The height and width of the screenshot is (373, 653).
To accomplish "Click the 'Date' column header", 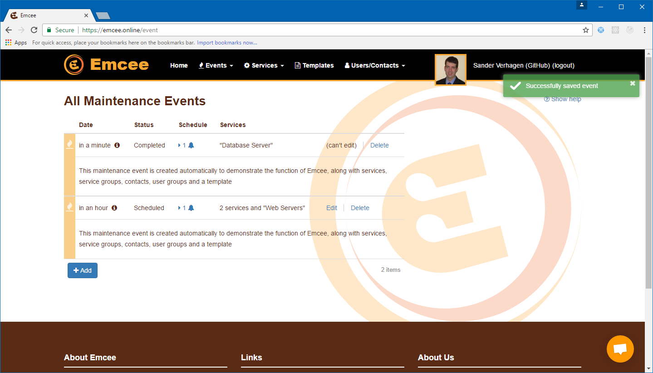I will click(x=86, y=125).
